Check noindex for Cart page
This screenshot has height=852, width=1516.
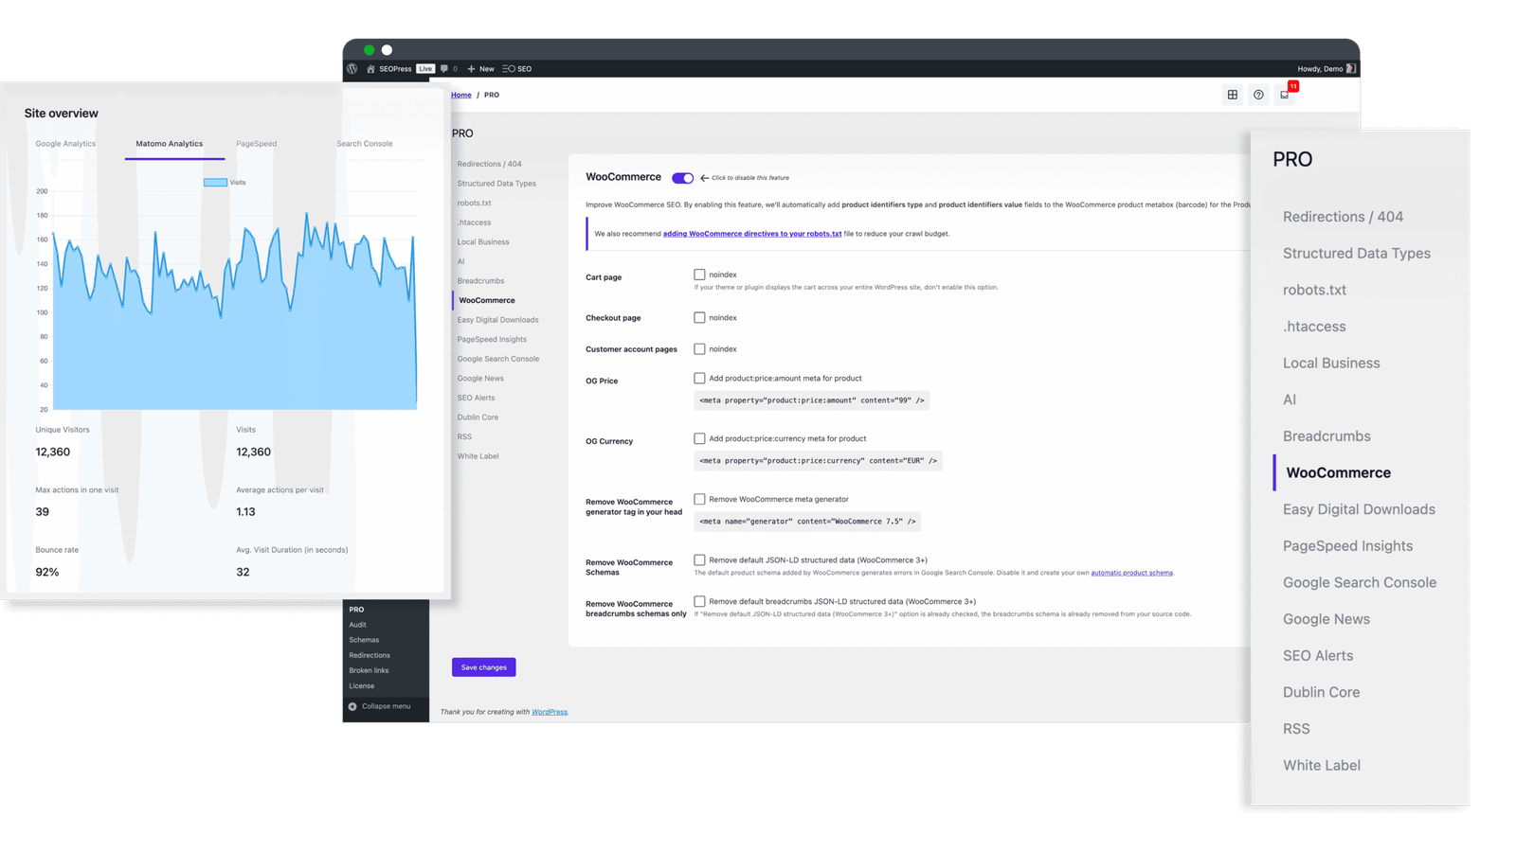click(x=699, y=275)
